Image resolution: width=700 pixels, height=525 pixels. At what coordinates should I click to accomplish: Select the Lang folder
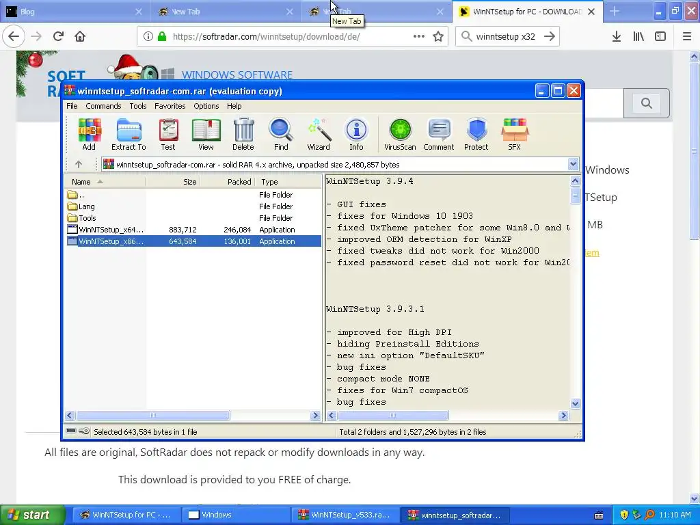tap(193, 206)
